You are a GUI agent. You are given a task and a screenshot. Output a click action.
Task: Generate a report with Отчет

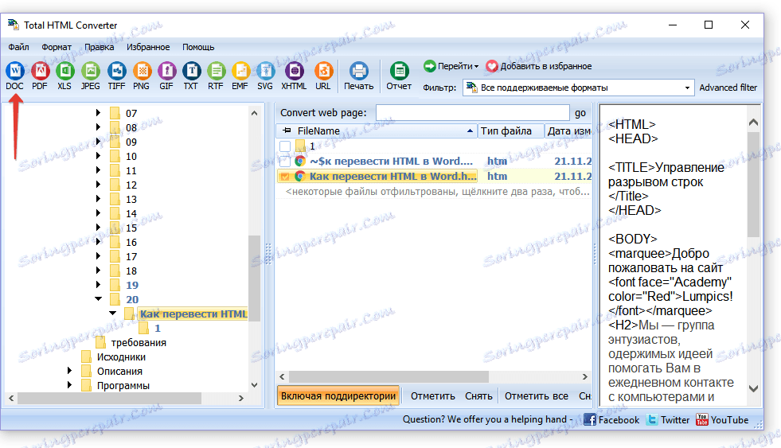(399, 76)
